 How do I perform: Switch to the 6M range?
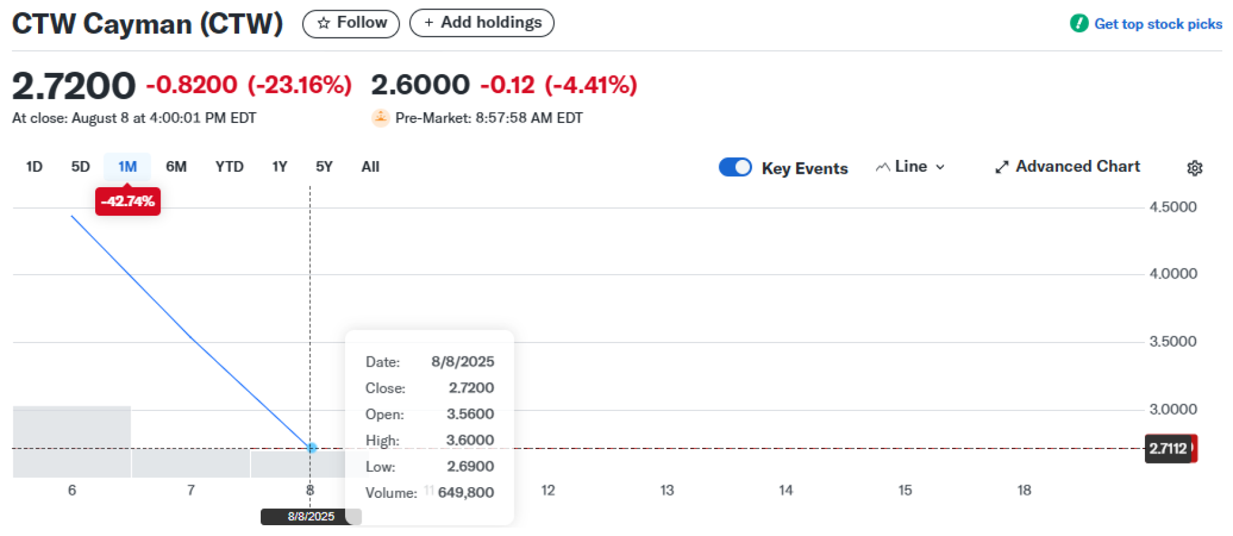point(176,167)
